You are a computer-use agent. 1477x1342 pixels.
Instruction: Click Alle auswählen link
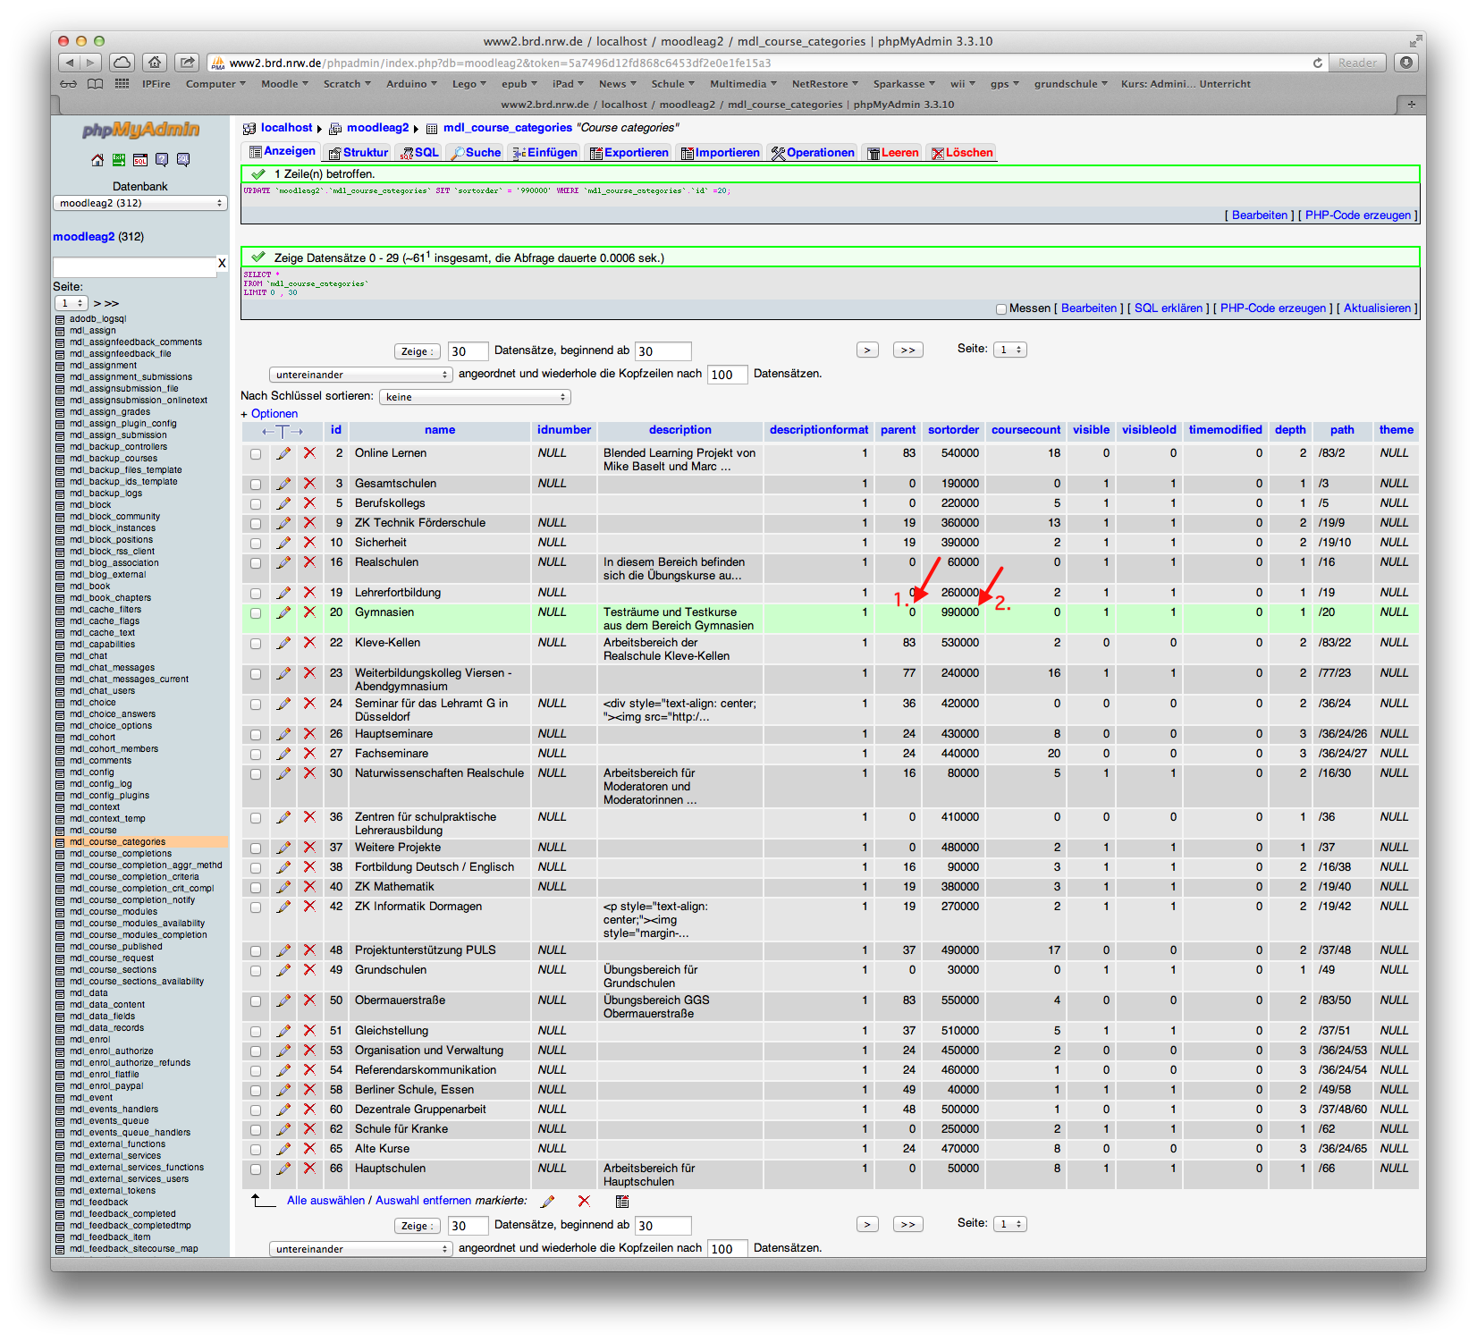point(325,1201)
